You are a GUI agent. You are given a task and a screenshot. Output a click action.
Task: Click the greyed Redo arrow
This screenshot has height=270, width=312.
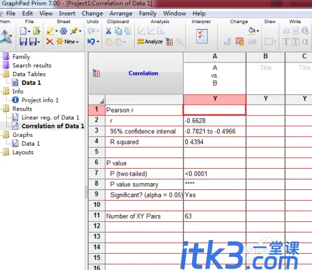tap(91, 31)
